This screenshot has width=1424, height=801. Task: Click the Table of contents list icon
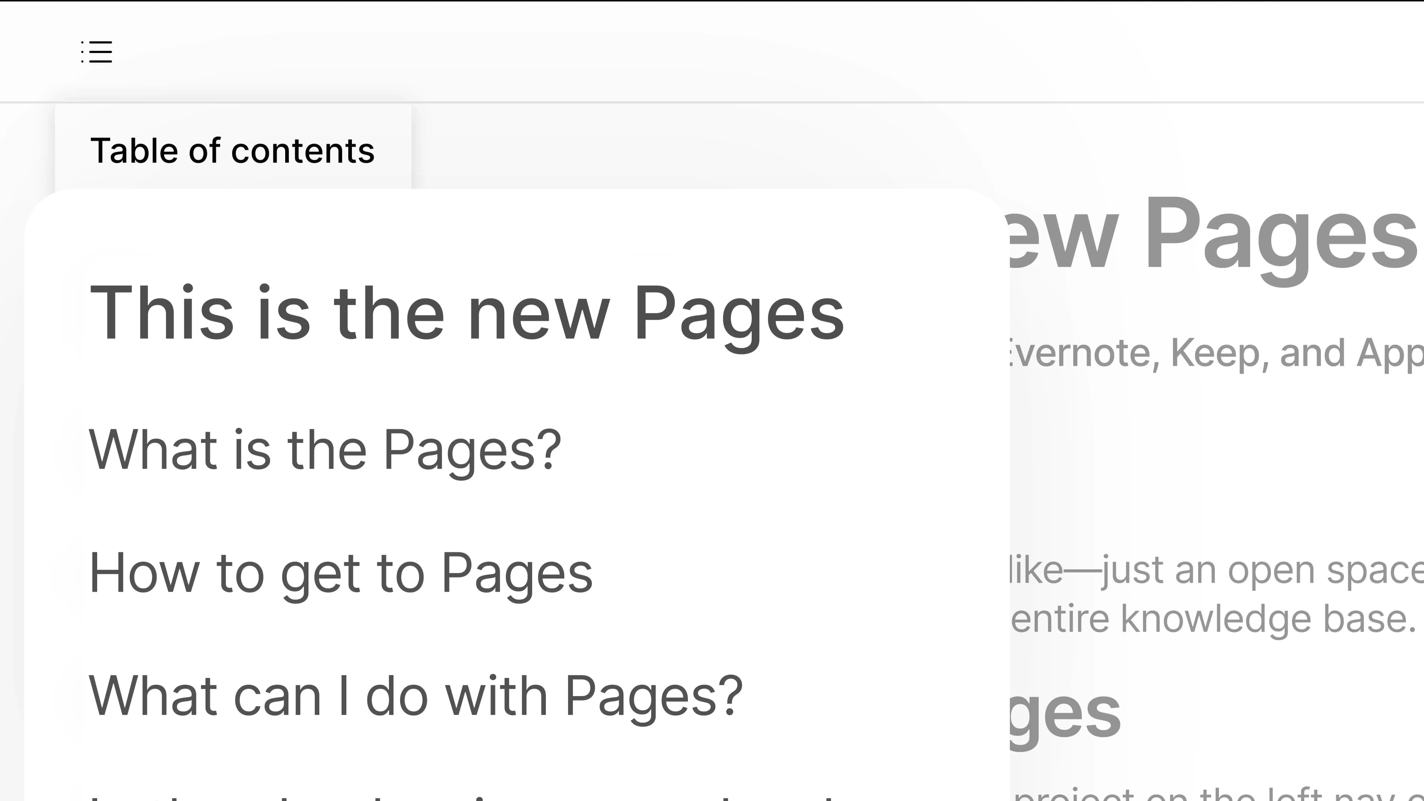click(x=97, y=52)
